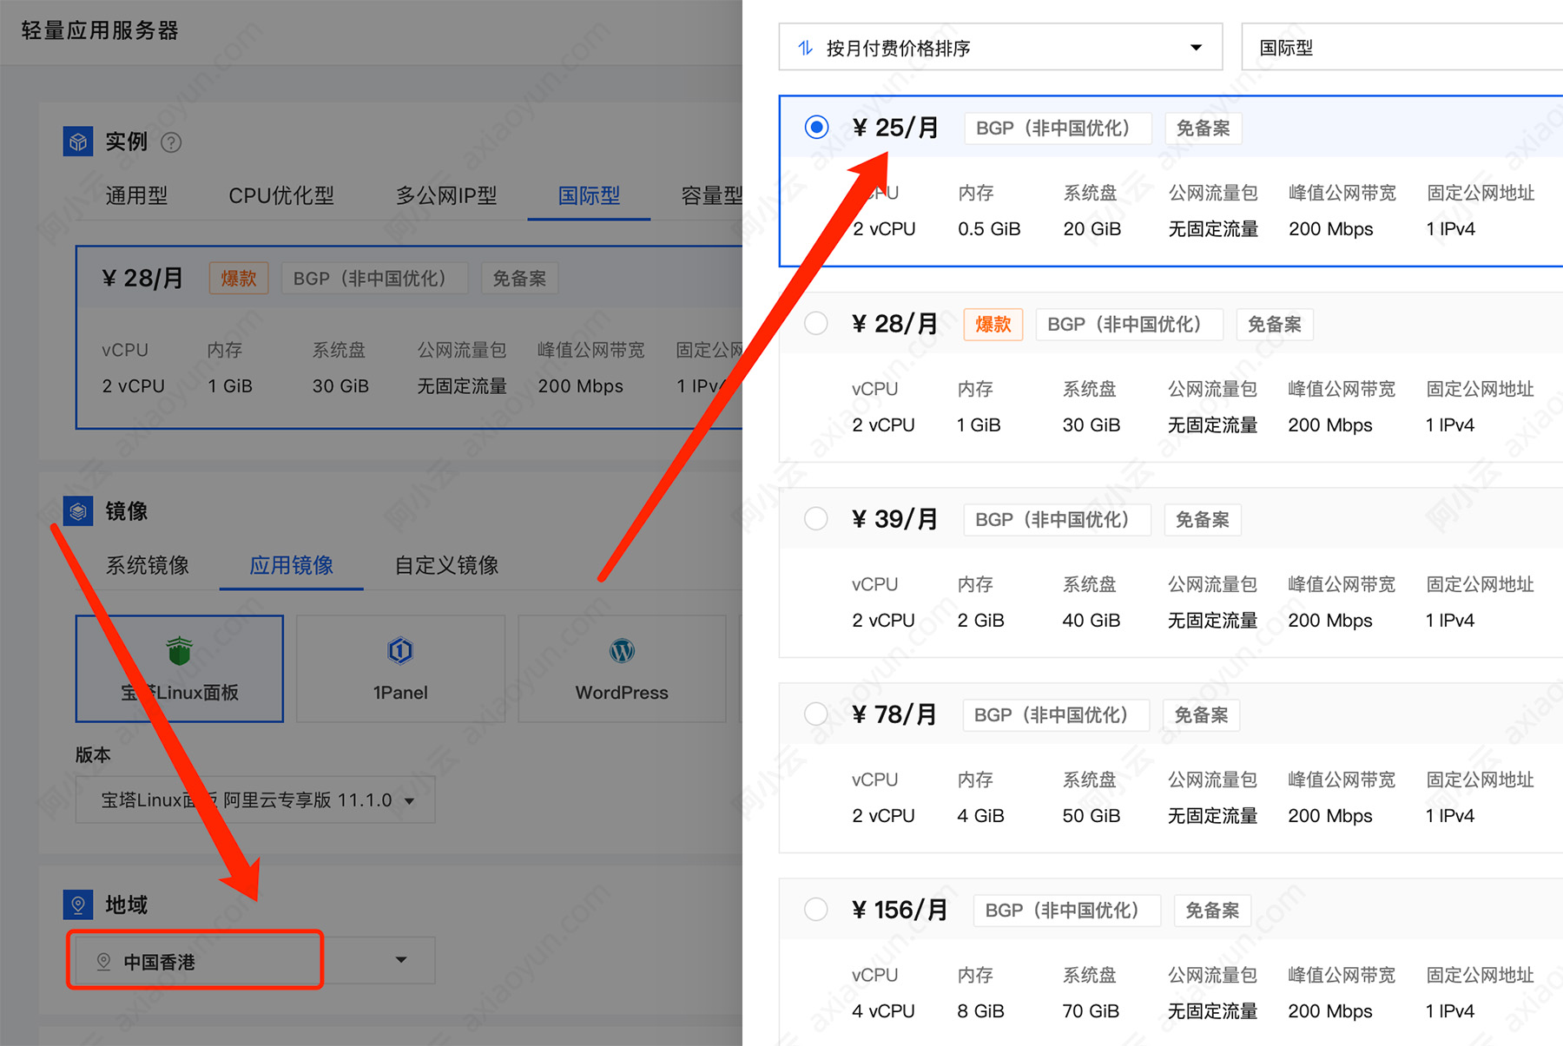Switch to the 容量型 tab
The height and width of the screenshot is (1046, 1563).
pos(711,195)
